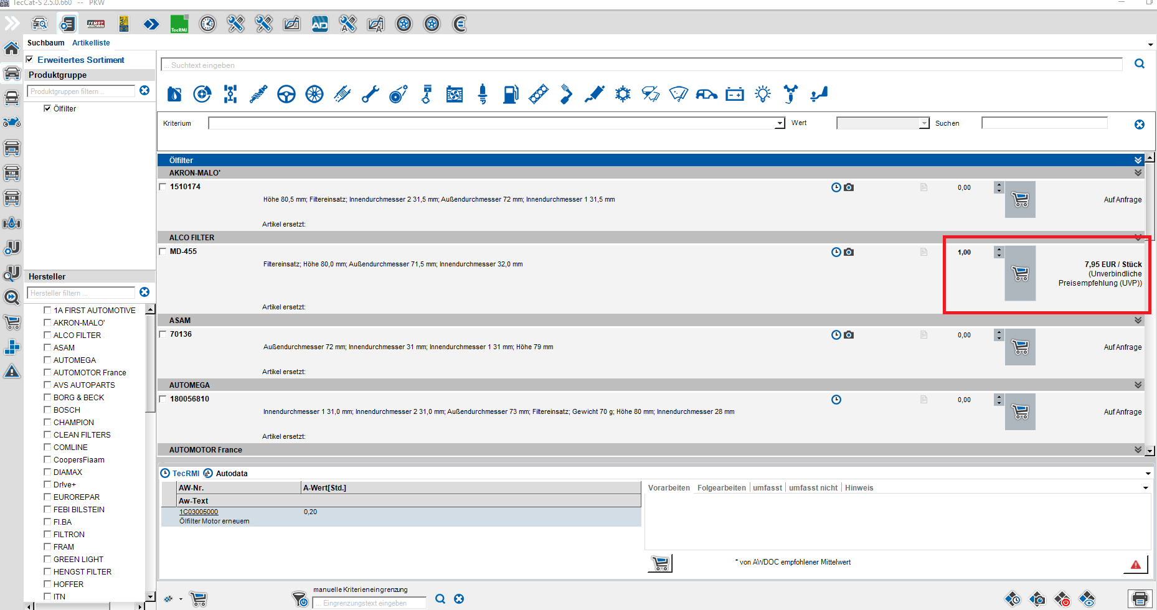Click the Suchtext eingeben search field

click(641, 65)
